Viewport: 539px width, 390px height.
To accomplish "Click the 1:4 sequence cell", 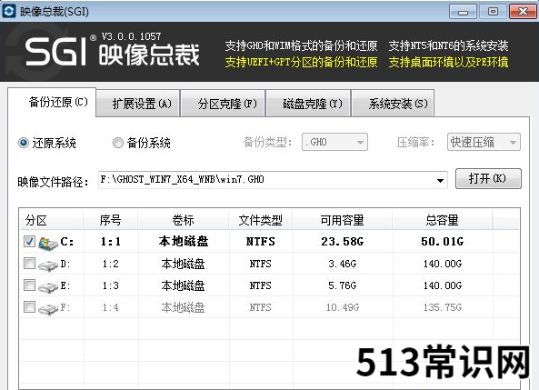I will [110, 307].
